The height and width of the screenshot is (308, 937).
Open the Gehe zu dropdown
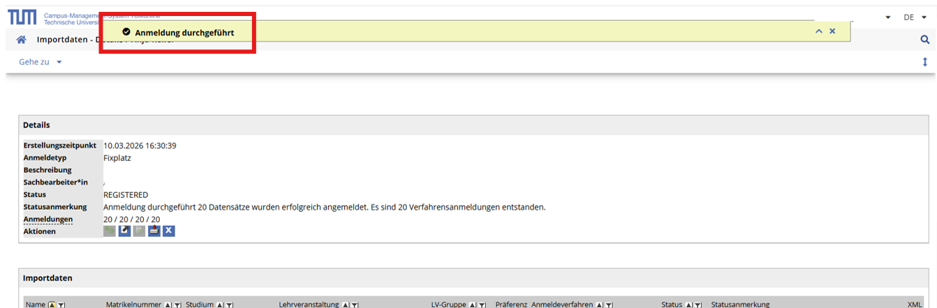(x=40, y=62)
